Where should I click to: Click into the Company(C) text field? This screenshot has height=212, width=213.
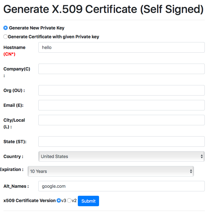121,69
